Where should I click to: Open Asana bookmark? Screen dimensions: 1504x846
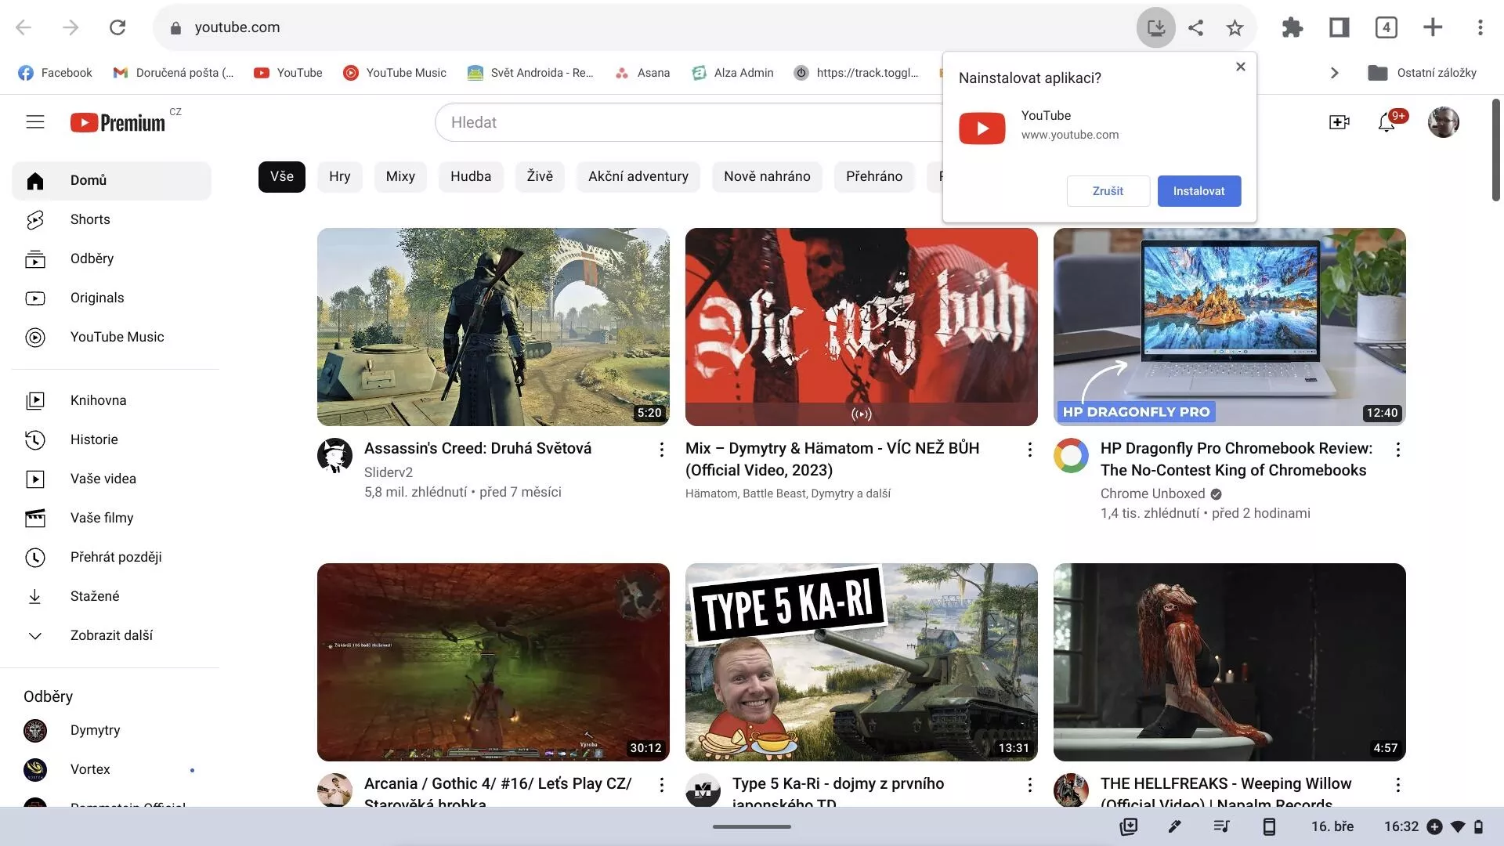point(642,73)
